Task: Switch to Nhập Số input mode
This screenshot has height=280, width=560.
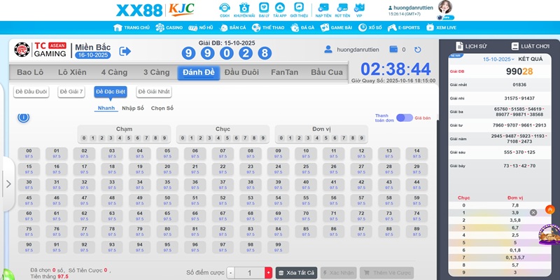Action: 133,108
